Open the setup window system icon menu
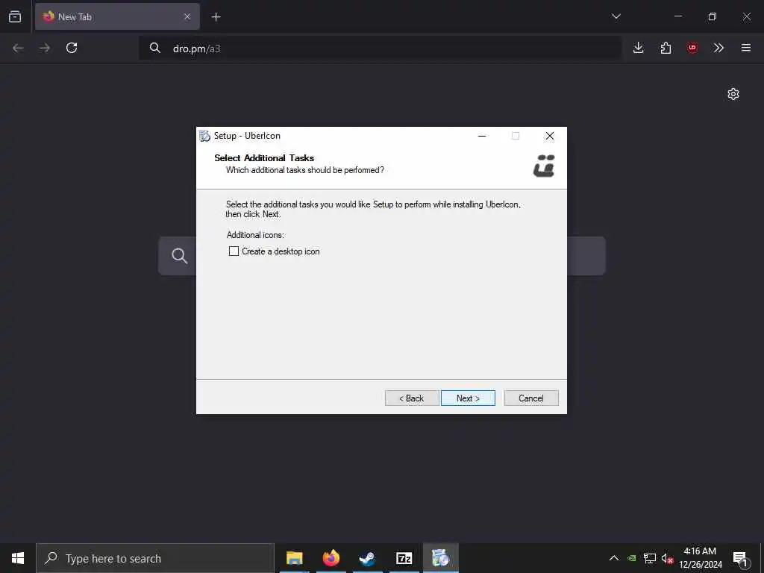Viewport: 764px width, 573px height. tap(205, 136)
